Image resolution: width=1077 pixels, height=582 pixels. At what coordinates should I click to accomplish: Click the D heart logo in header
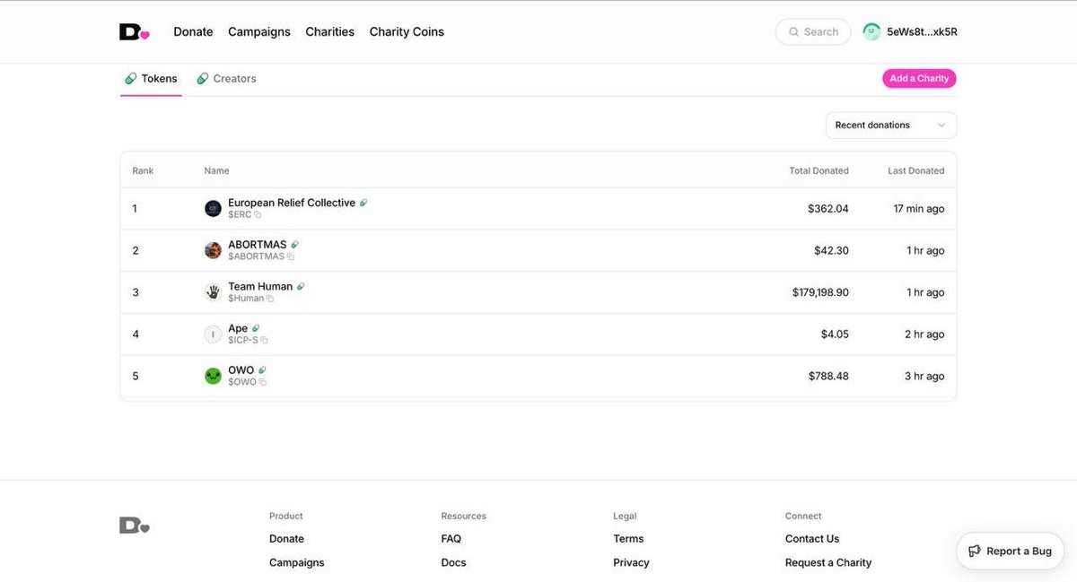pos(135,31)
